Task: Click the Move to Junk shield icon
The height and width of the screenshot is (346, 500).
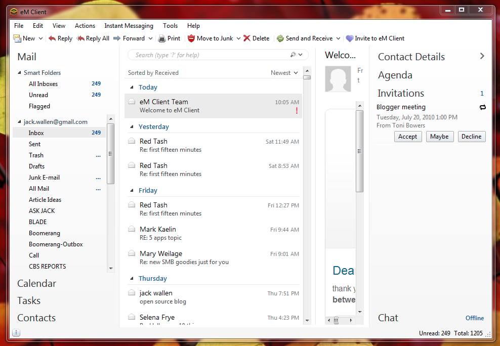Action: (x=191, y=38)
